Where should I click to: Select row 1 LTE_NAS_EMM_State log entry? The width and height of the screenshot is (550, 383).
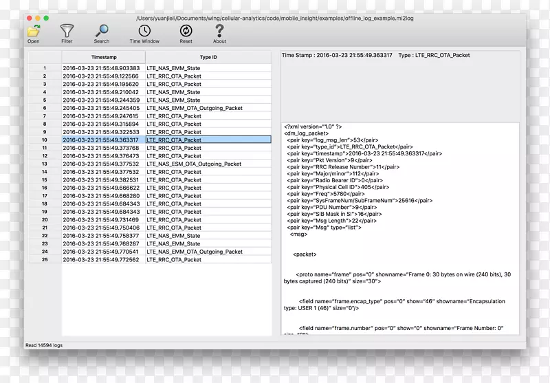click(x=173, y=69)
